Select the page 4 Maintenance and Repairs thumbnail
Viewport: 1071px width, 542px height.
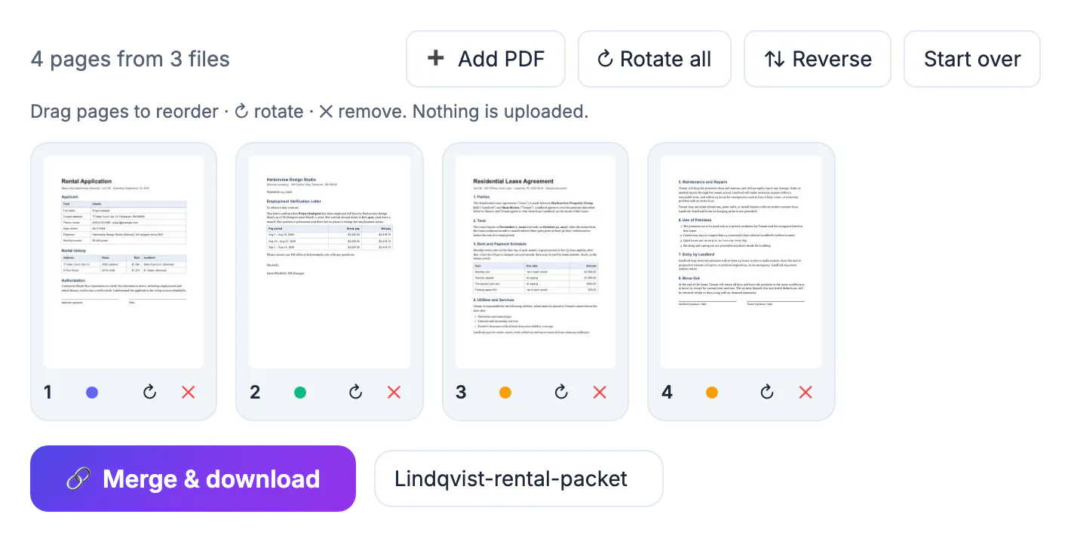(x=741, y=262)
